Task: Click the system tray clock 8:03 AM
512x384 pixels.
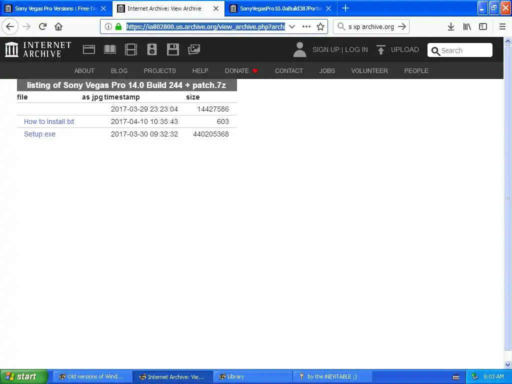Action: pyautogui.click(x=493, y=376)
